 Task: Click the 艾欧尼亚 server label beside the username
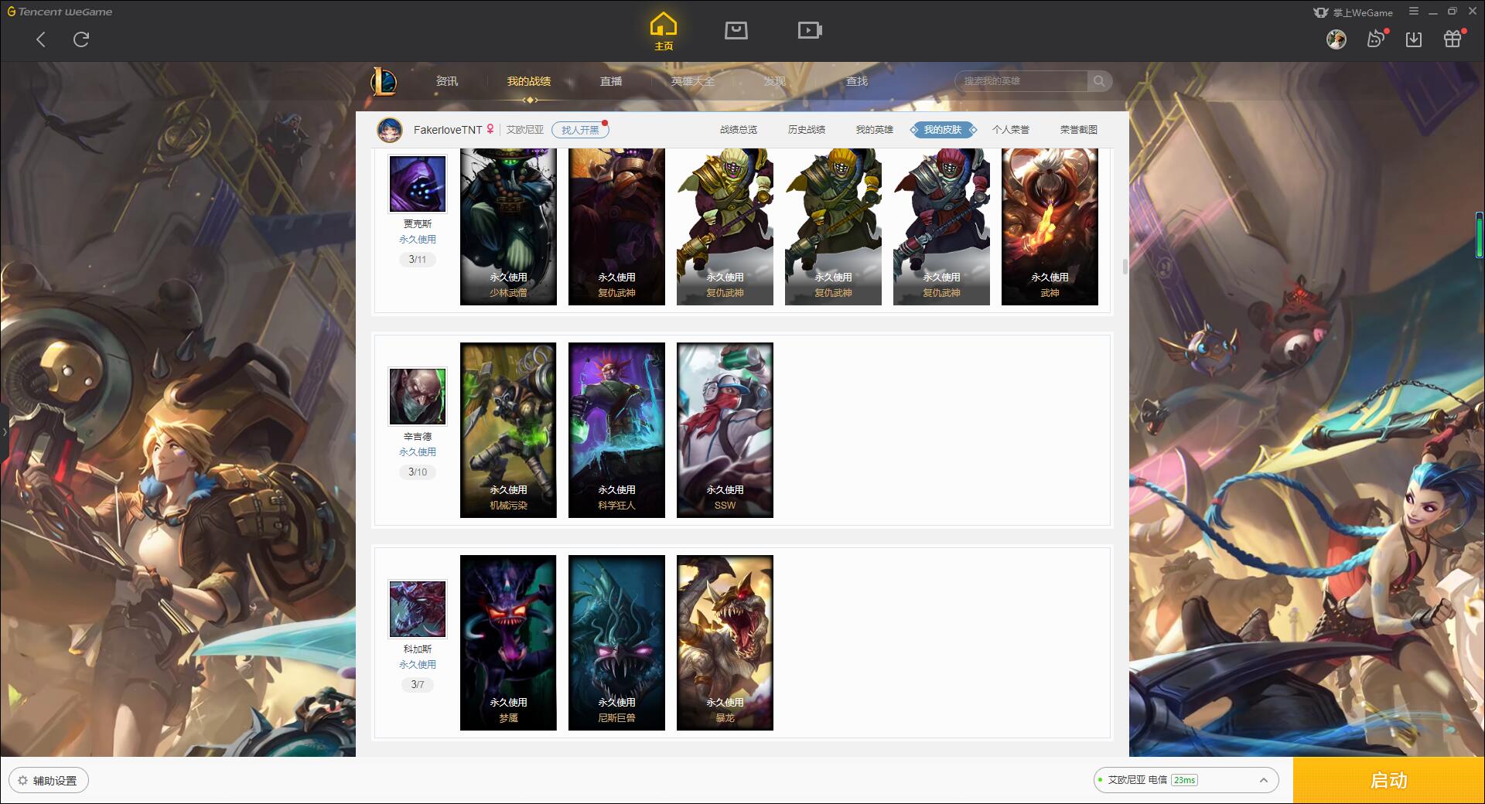(x=525, y=130)
